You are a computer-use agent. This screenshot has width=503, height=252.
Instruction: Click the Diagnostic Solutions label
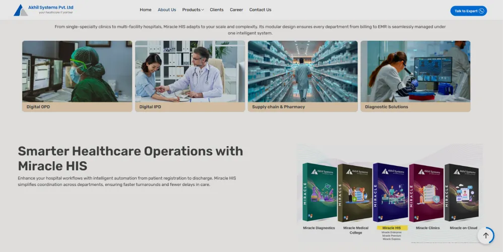tap(387, 107)
